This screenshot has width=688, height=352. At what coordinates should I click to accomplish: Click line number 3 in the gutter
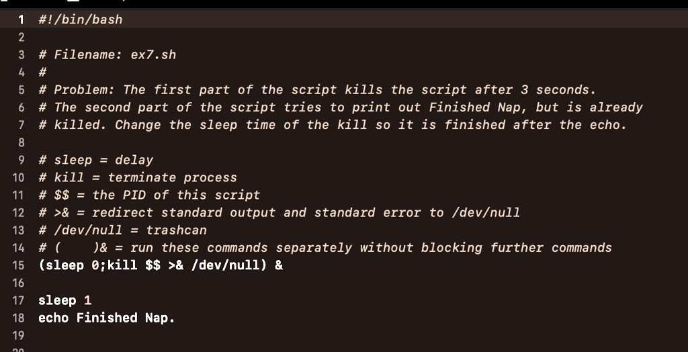click(21, 54)
